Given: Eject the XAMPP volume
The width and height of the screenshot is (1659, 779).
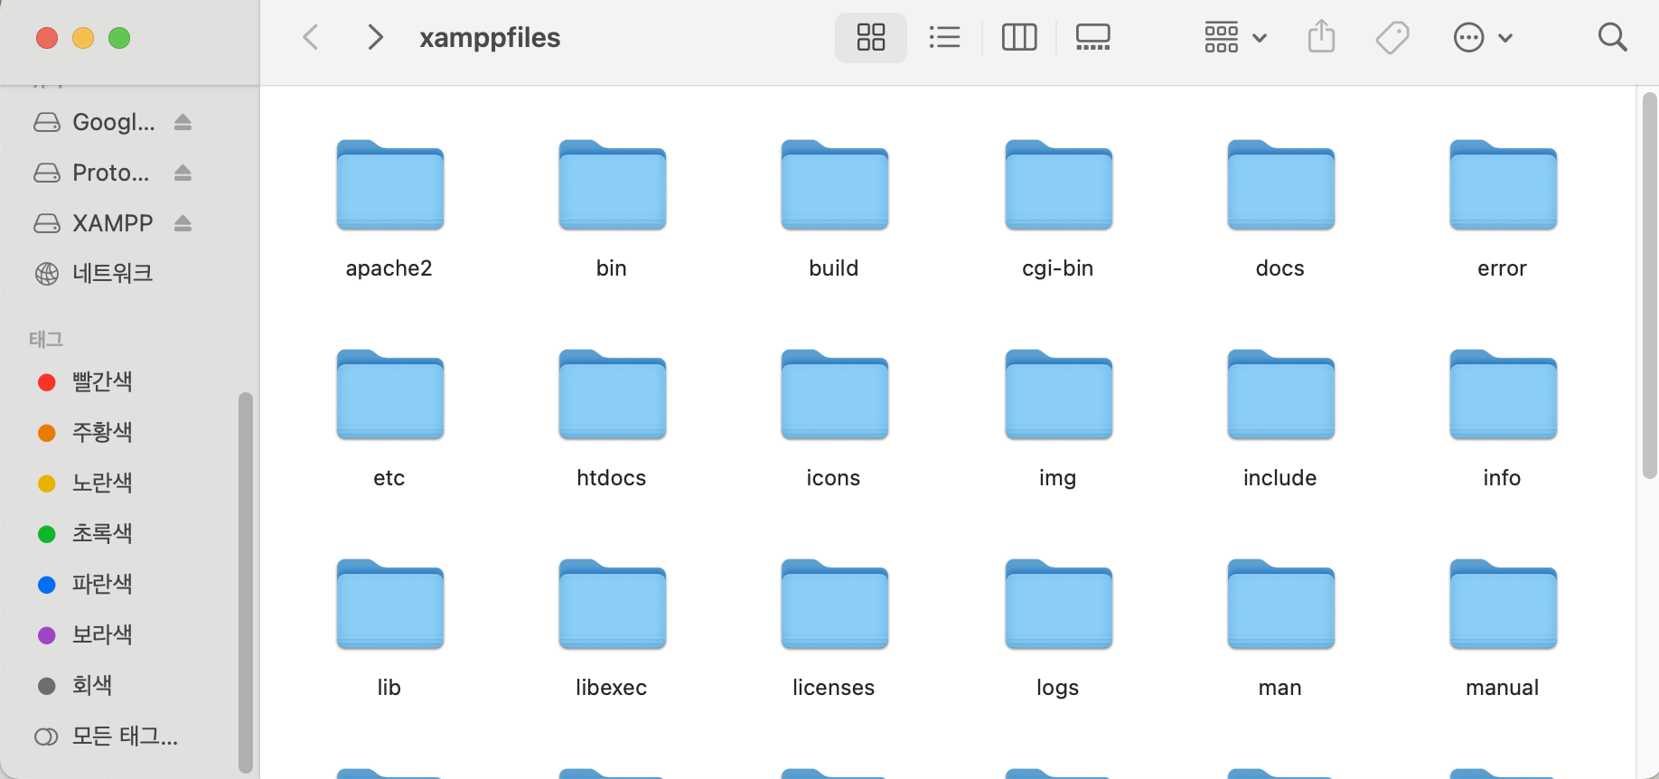Looking at the screenshot, I should (183, 223).
